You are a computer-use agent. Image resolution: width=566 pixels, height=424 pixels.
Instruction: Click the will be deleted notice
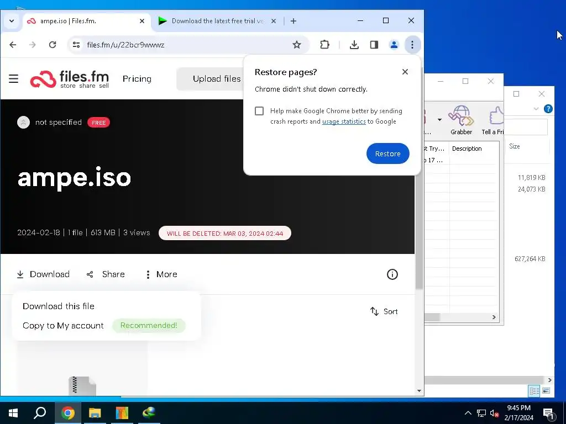click(225, 234)
